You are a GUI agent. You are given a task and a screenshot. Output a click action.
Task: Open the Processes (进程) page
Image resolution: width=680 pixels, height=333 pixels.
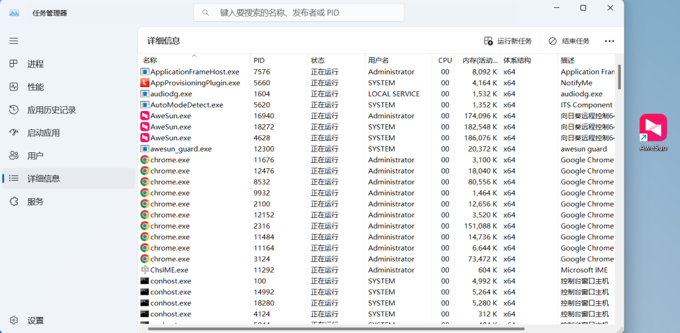tap(35, 64)
